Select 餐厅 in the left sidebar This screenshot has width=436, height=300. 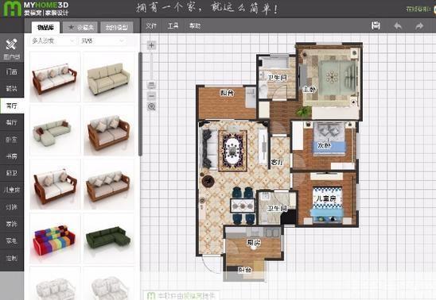pyautogui.click(x=12, y=122)
